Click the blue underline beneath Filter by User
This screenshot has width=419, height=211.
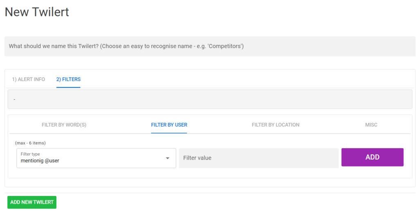[x=169, y=133]
